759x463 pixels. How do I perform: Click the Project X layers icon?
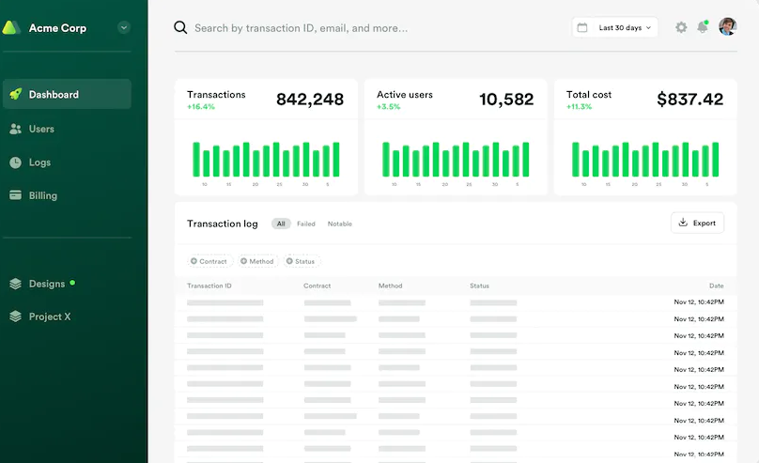(x=15, y=316)
